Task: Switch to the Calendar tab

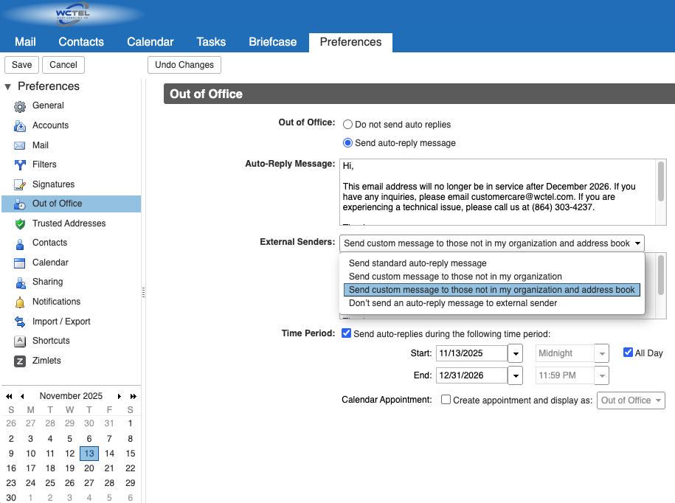Action: (150, 42)
